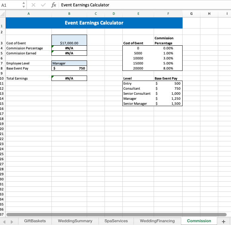Select the 'Entry' level cell
Screen dimensions: 231x225
(138, 83)
